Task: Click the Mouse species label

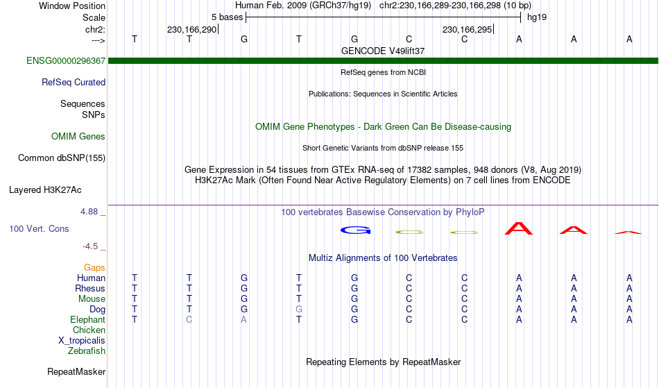Action: point(92,299)
